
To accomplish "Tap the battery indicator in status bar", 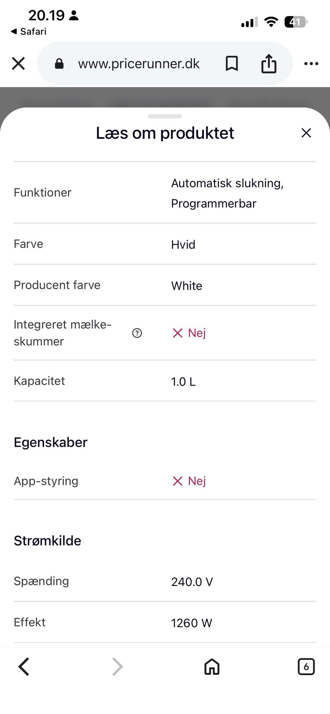I will click(295, 22).
